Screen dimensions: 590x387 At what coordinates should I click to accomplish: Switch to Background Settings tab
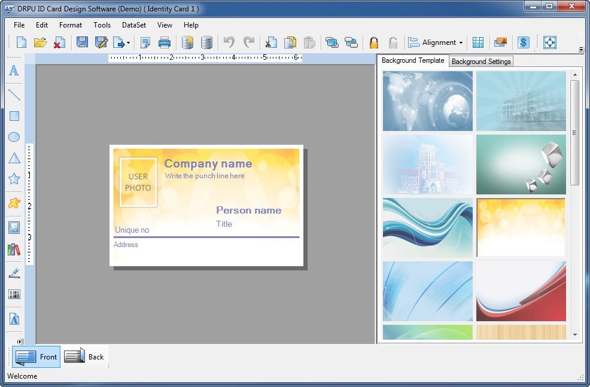[481, 62]
